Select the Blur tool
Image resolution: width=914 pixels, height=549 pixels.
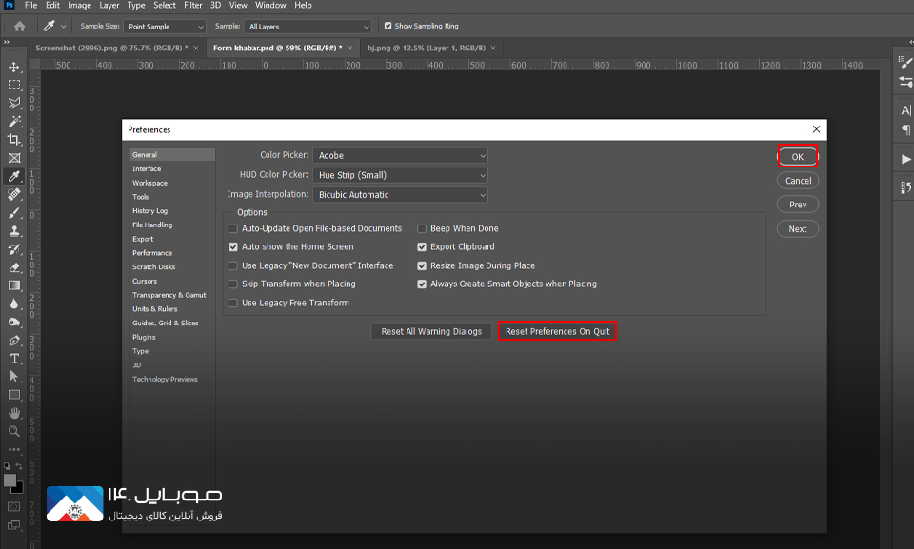pyautogui.click(x=14, y=304)
